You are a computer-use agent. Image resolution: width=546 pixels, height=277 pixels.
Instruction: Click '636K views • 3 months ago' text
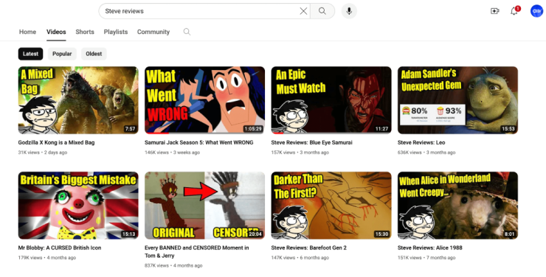pos(426,152)
